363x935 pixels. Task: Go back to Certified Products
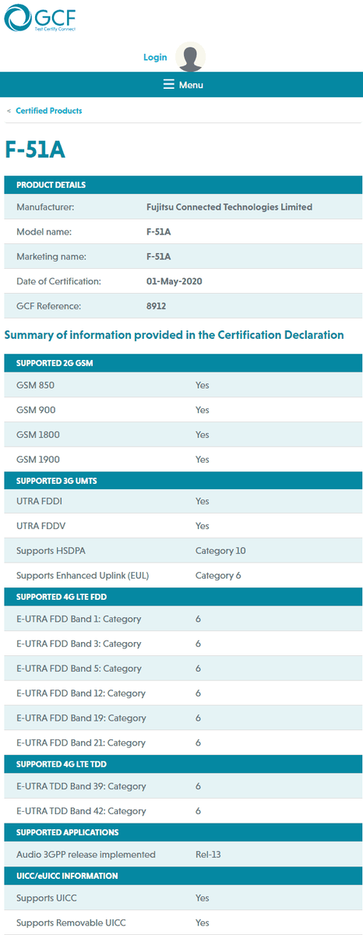point(49,111)
